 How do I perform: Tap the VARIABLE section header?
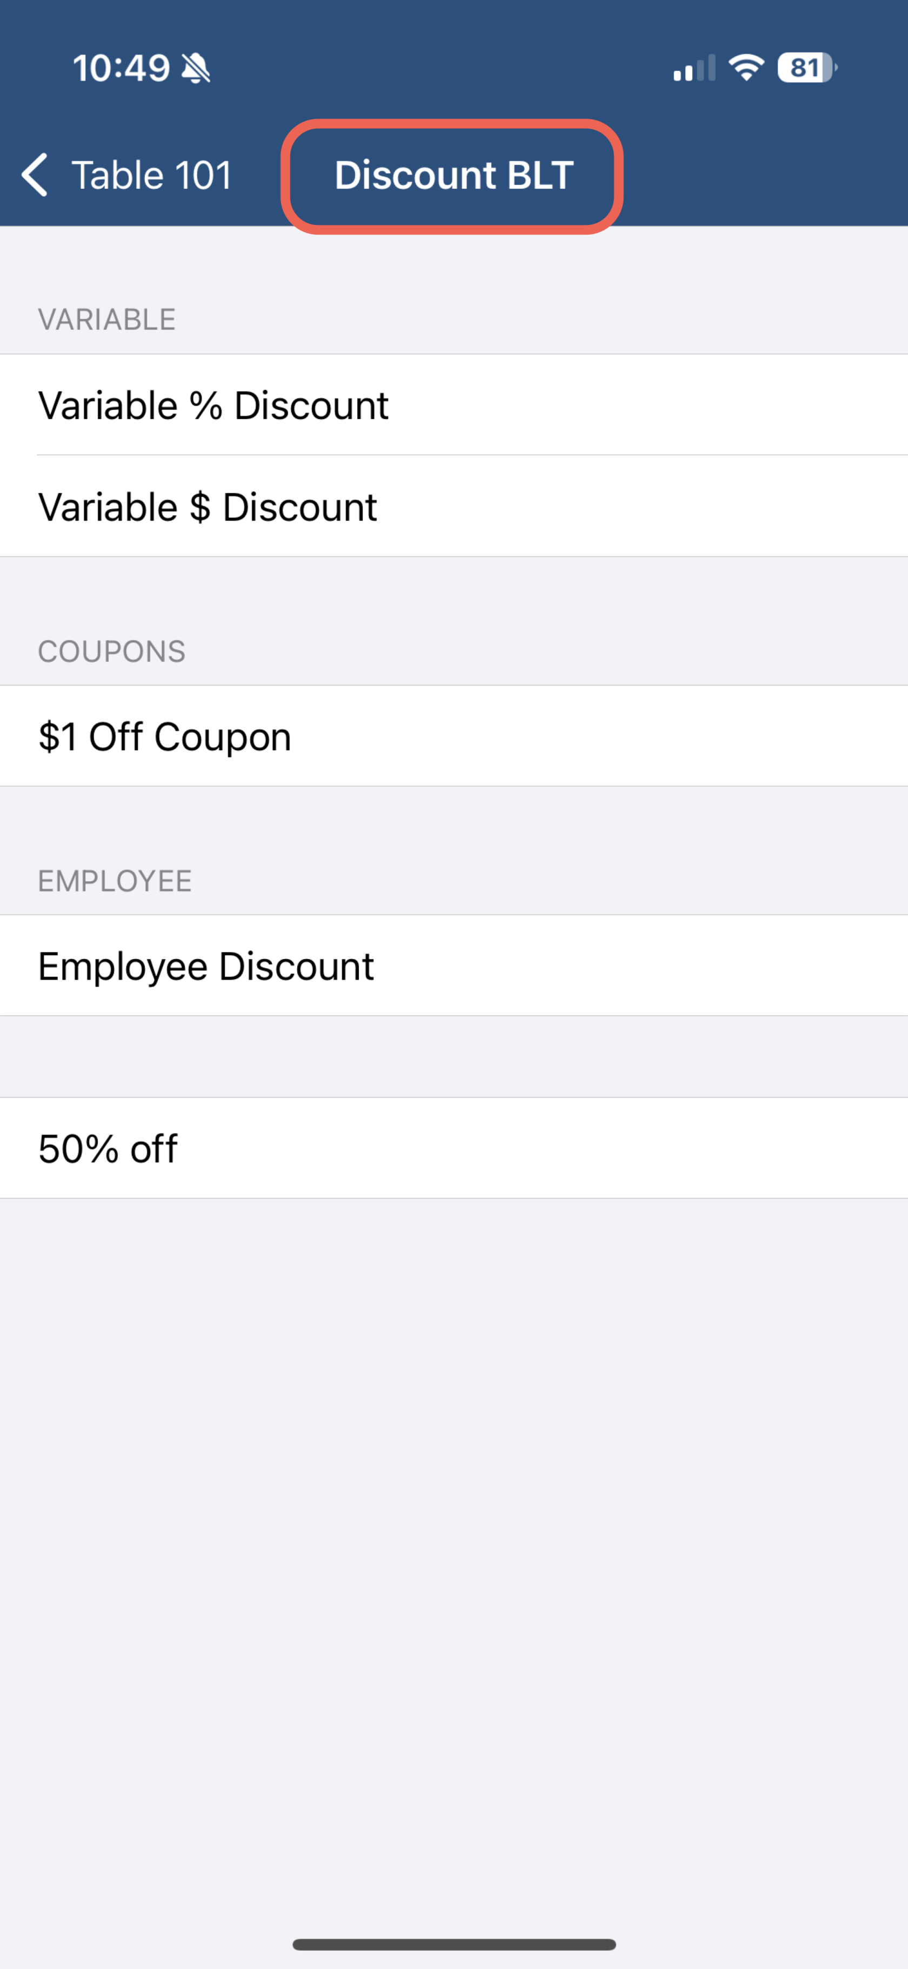[x=107, y=320]
